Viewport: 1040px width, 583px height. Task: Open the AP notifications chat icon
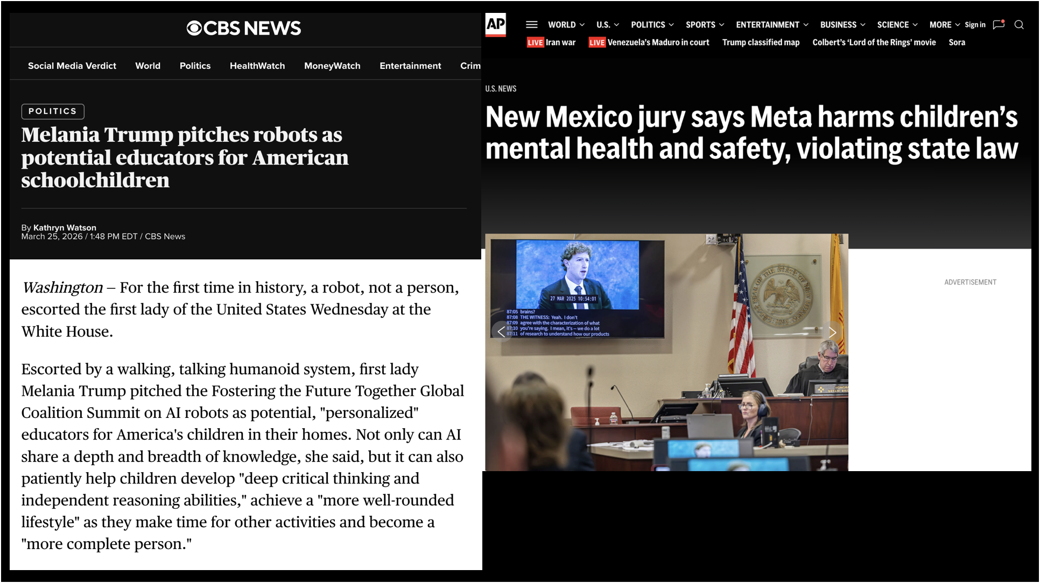click(999, 25)
